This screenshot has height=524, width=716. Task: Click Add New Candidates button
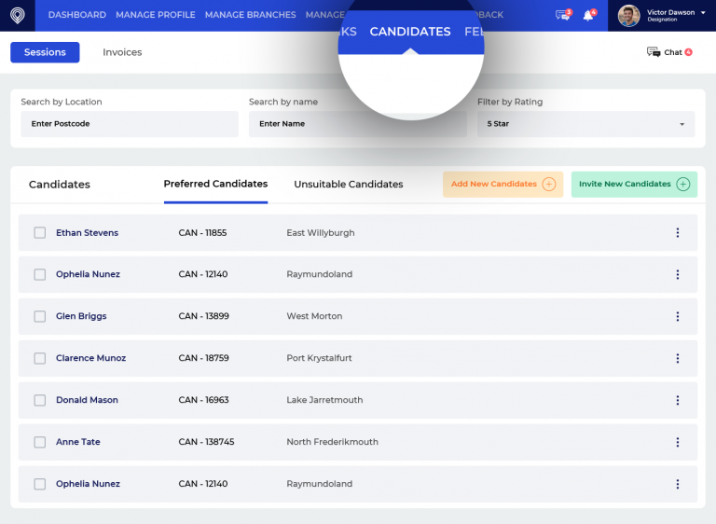coord(503,185)
